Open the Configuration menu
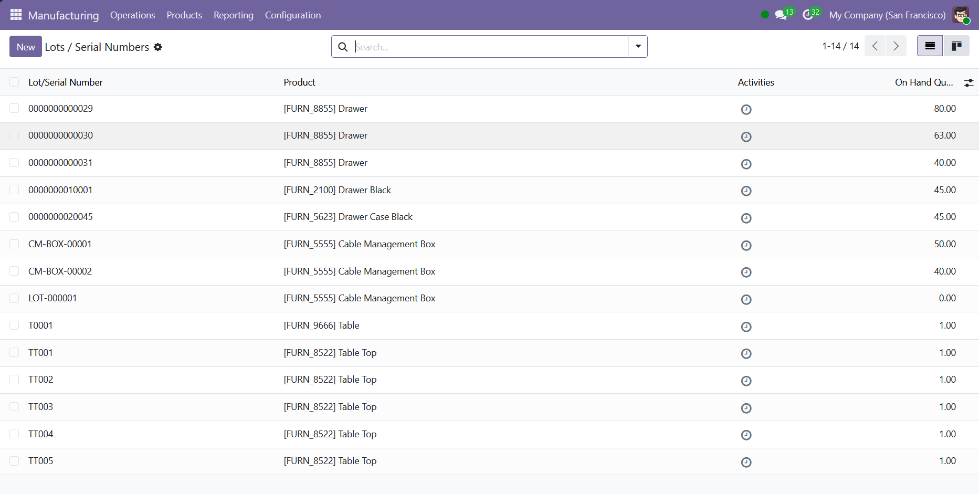 click(293, 15)
